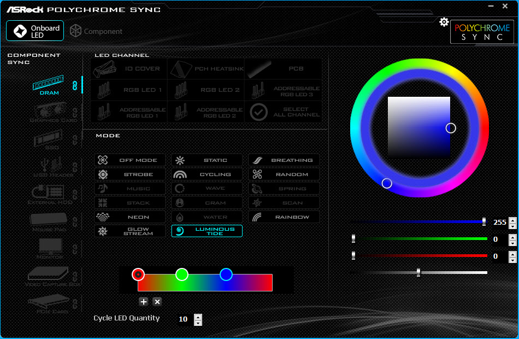Add a gradient color stop with plus
Image resolution: width=519 pixels, height=339 pixels.
(x=143, y=302)
